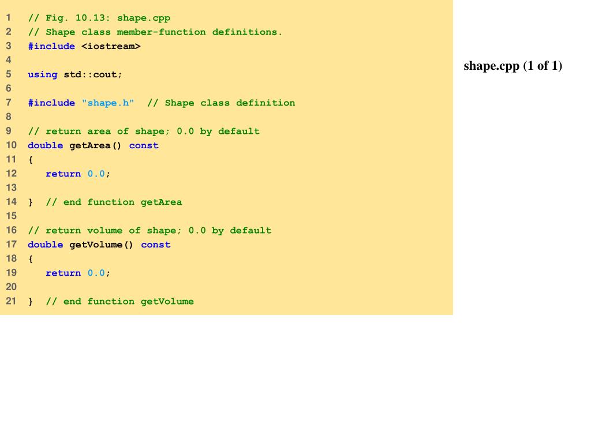Click "return 0.0;" on line 12
Viewport: 591px width, 443px height.
point(78,174)
